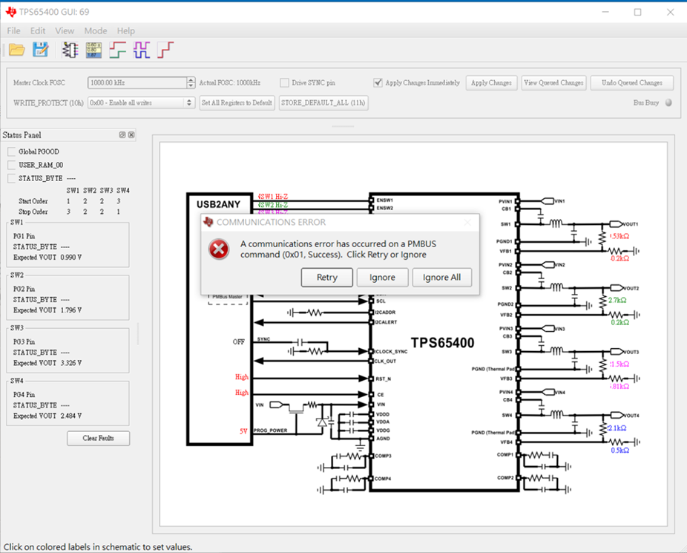The image size is (687, 553).
Task: Click the red error icon in dialog
Action: pos(218,249)
